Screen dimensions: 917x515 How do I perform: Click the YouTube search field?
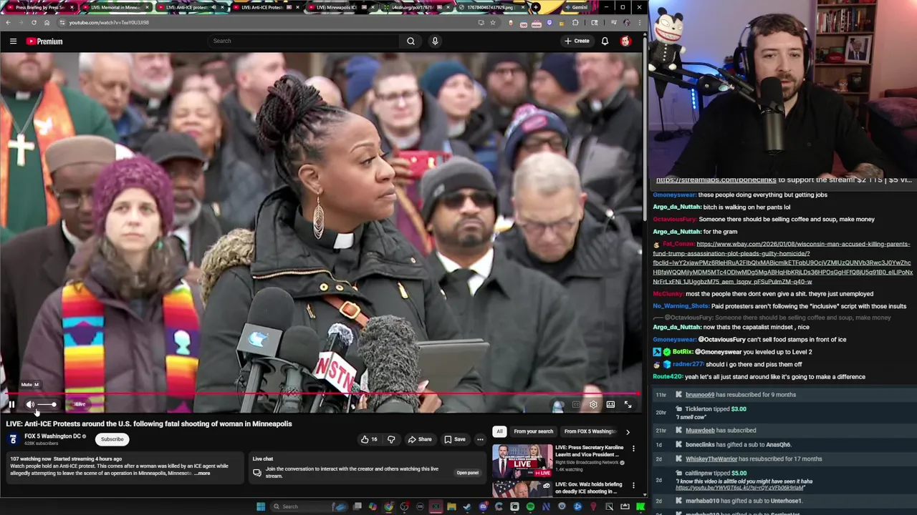[x=304, y=41]
